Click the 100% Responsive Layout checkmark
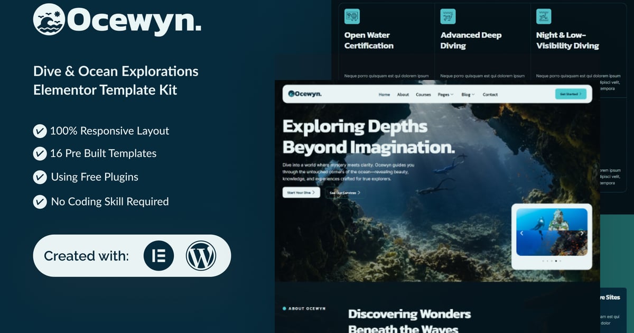This screenshot has height=333, width=634. click(x=40, y=131)
